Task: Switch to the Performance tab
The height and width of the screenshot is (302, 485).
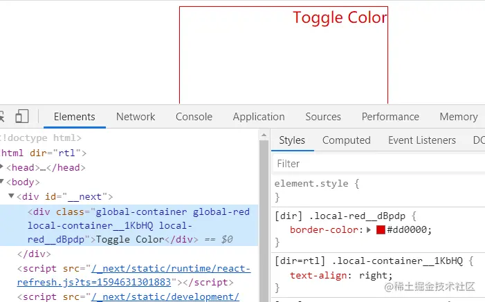Action: (x=390, y=117)
